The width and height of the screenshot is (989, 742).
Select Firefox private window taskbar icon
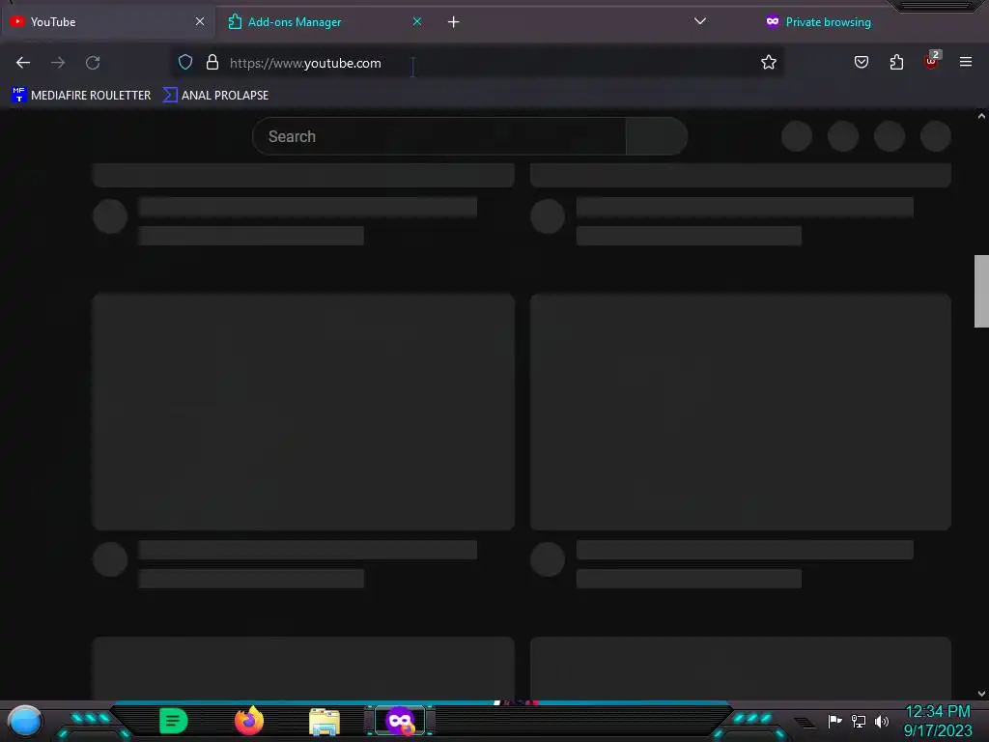click(x=400, y=721)
